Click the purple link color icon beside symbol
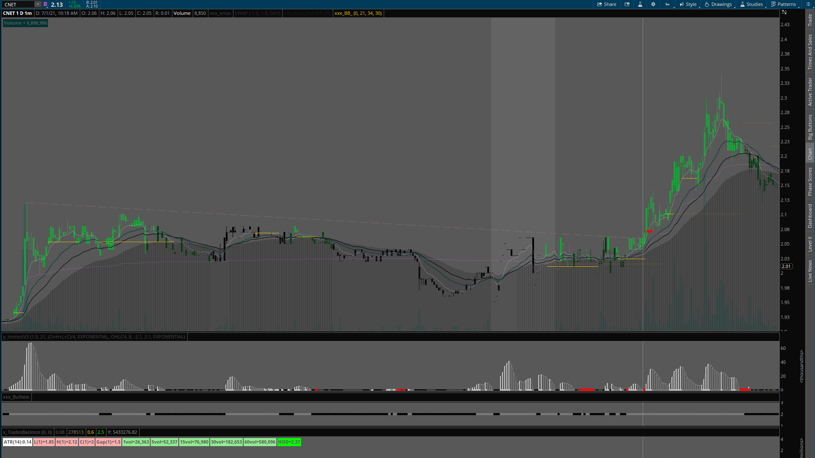Image resolution: width=815 pixels, height=458 pixels. click(45, 4)
